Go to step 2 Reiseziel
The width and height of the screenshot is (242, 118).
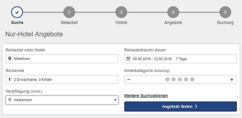[x=69, y=12]
